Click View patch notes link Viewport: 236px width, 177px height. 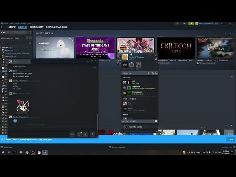pos(45,139)
